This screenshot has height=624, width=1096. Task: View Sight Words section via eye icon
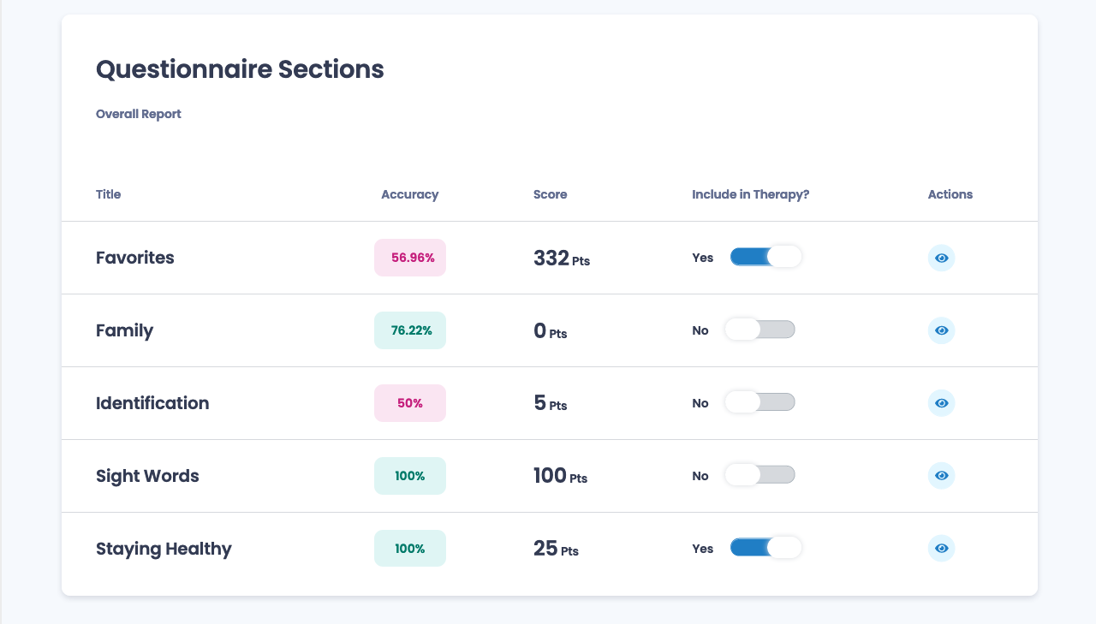[x=941, y=476]
